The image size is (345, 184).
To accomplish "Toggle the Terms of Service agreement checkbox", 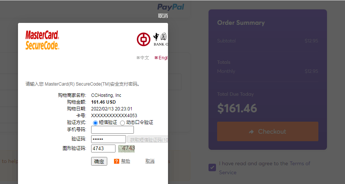I will point(212,167).
